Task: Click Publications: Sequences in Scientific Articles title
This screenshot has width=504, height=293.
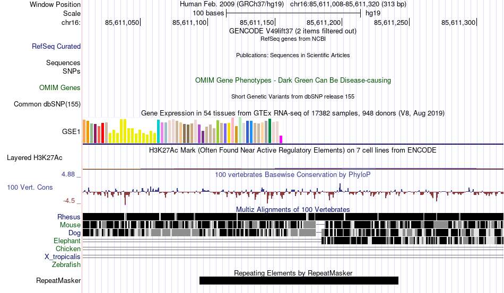Action: click(x=293, y=55)
